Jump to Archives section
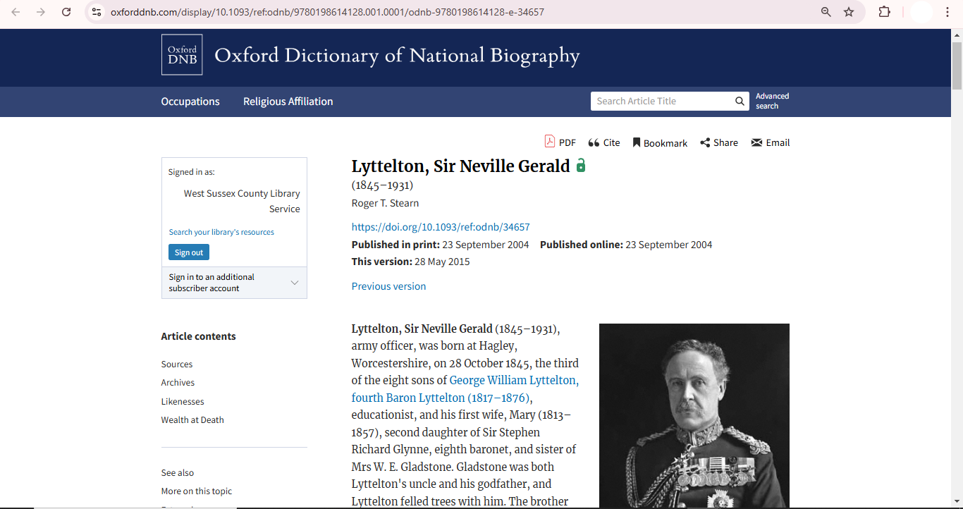This screenshot has height=509, width=963. click(x=178, y=383)
